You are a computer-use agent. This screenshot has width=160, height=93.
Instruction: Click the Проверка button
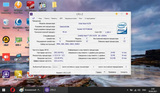click(112, 72)
